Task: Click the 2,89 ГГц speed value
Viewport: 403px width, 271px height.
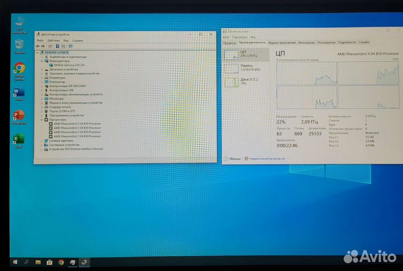Action: click(x=310, y=122)
